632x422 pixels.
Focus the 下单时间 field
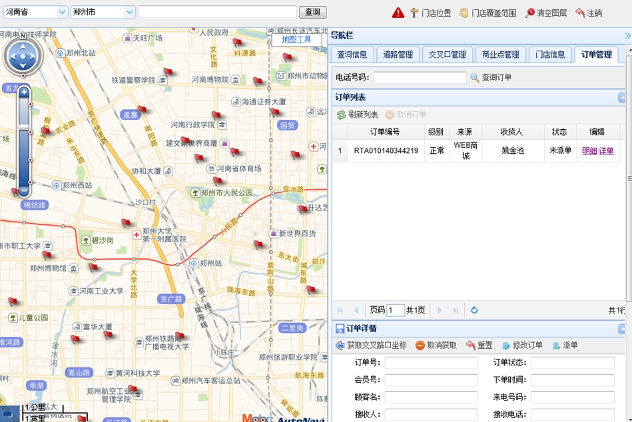[x=572, y=380]
